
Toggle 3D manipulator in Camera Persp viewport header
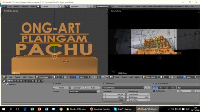(175, 77)
